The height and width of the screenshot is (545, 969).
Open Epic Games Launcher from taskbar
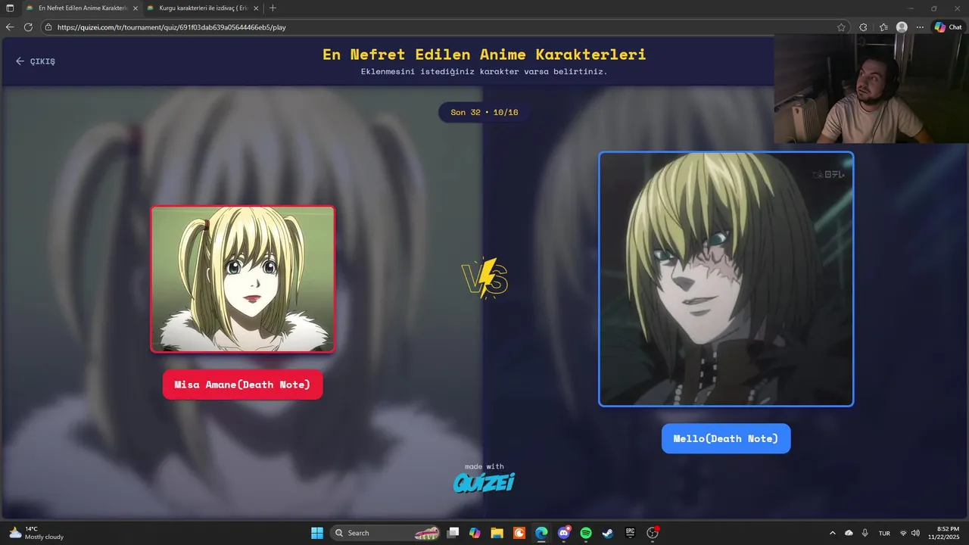coord(630,533)
